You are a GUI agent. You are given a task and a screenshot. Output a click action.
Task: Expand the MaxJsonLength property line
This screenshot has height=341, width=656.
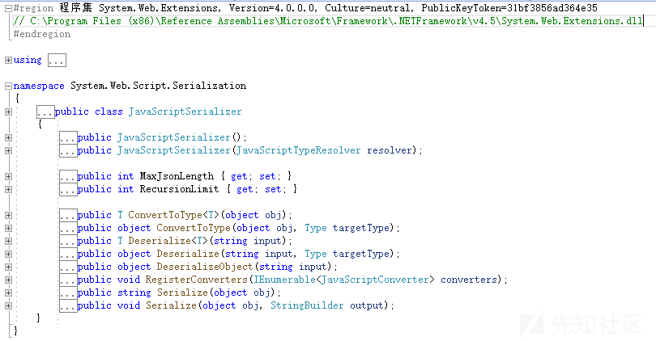pyautogui.click(x=8, y=176)
